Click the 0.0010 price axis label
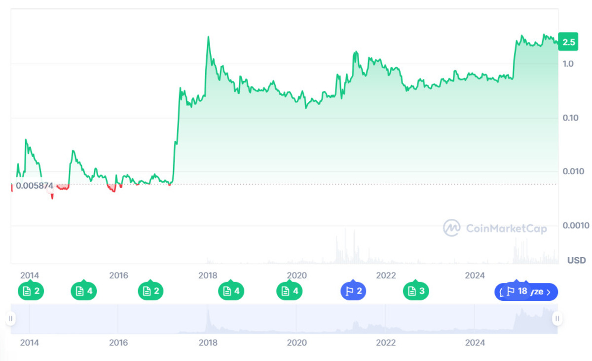This screenshot has width=592, height=361. pos(576,226)
